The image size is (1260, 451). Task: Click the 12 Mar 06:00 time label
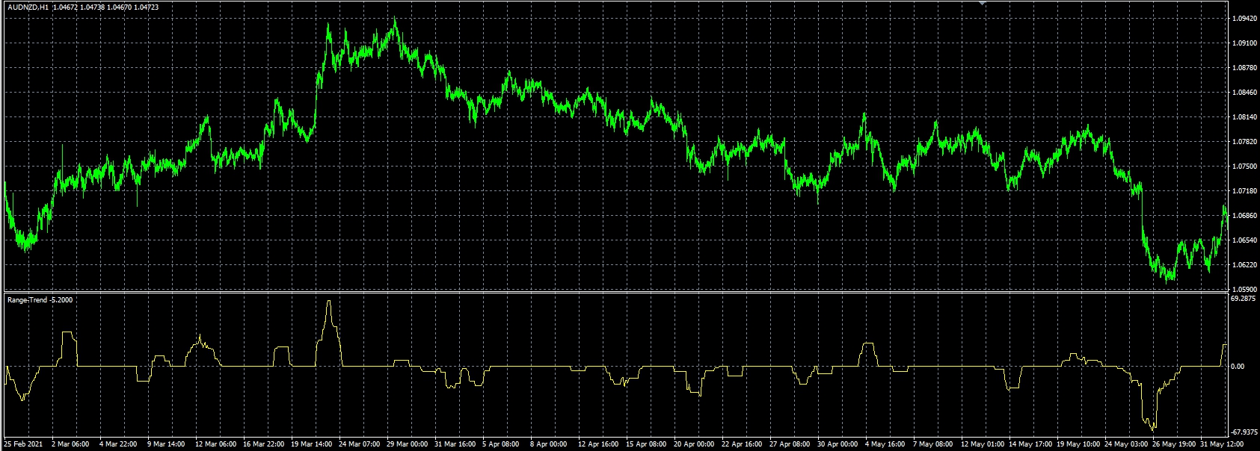click(217, 444)
